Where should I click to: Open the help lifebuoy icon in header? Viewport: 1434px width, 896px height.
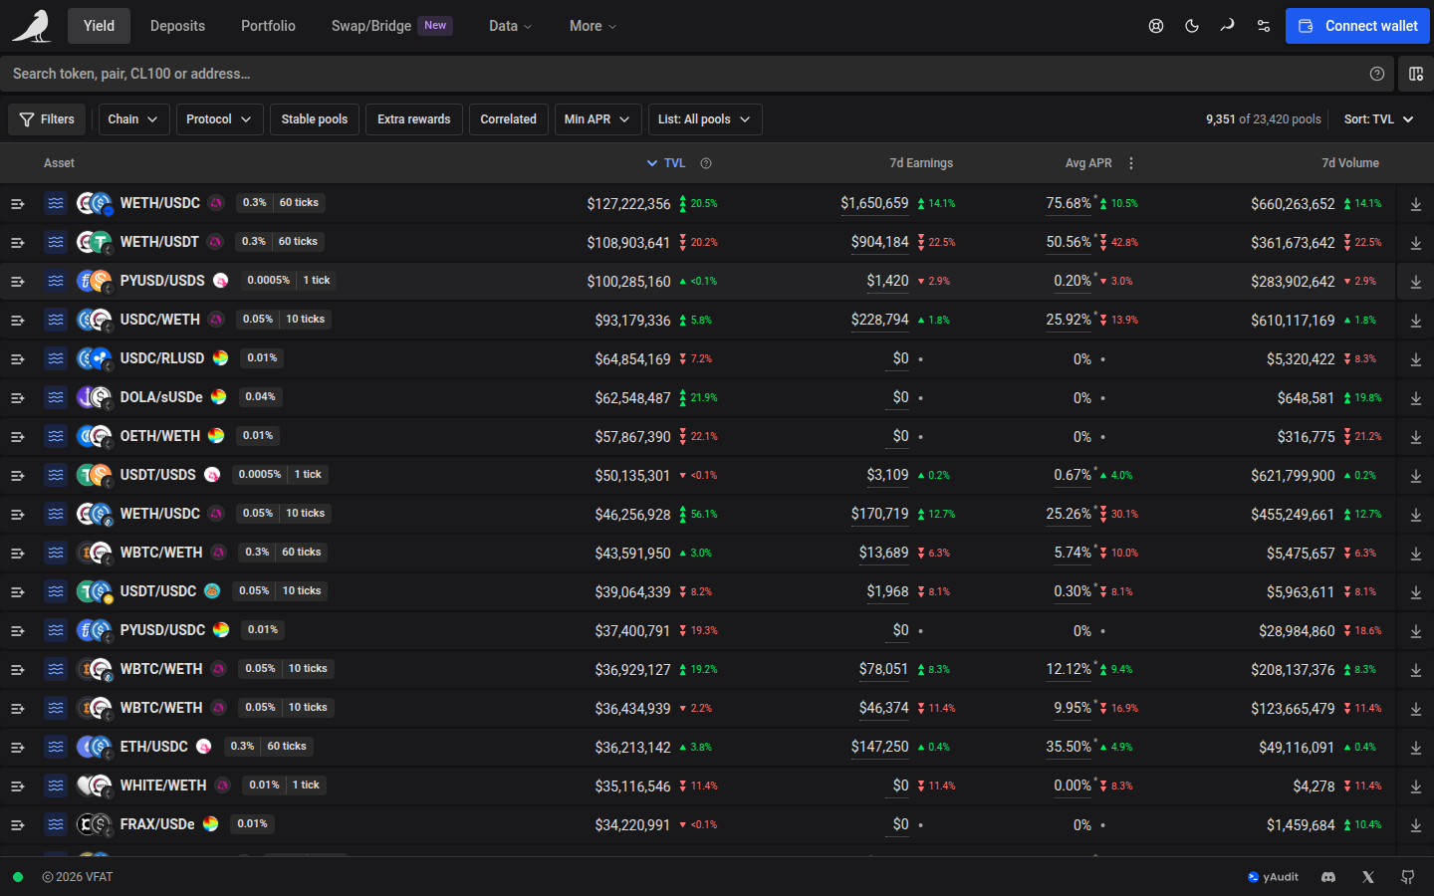[x=1156, y=26]
